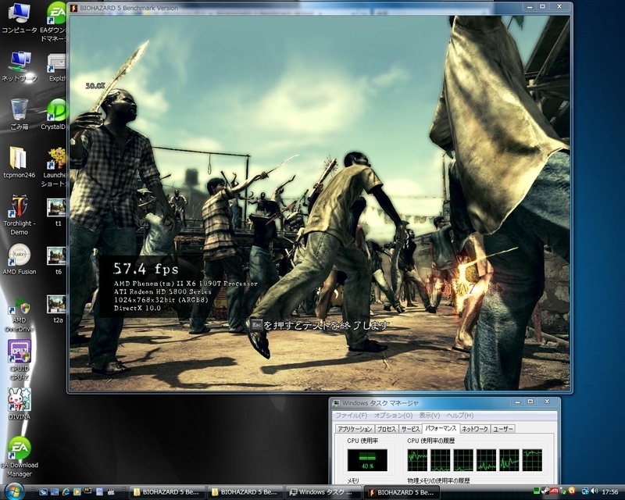Viewport: 625px width, 500px height.
Task: Launch the media player quick launch icon
Action: (77, 492)
